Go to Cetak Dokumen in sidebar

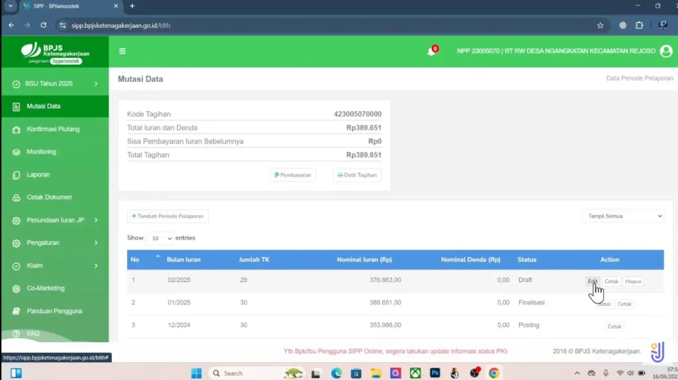pos(49,197)
